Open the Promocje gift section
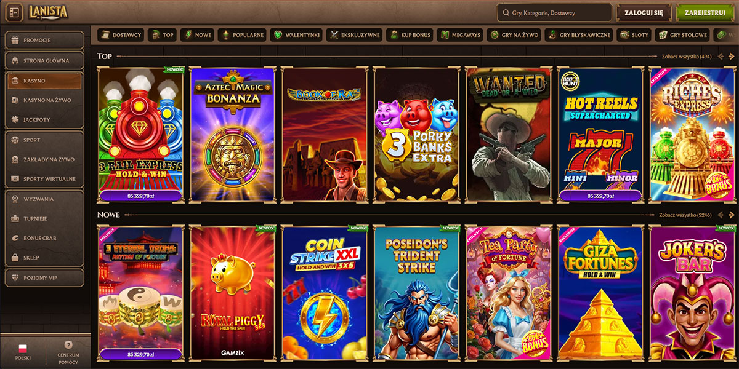Image resolution: width=739 pixels, height=369 pixels. click(44, 40)
